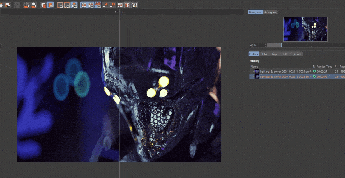Click the Navigator preview thumbnail
This screenshot has width=345, height=178.
click(305, 29)
